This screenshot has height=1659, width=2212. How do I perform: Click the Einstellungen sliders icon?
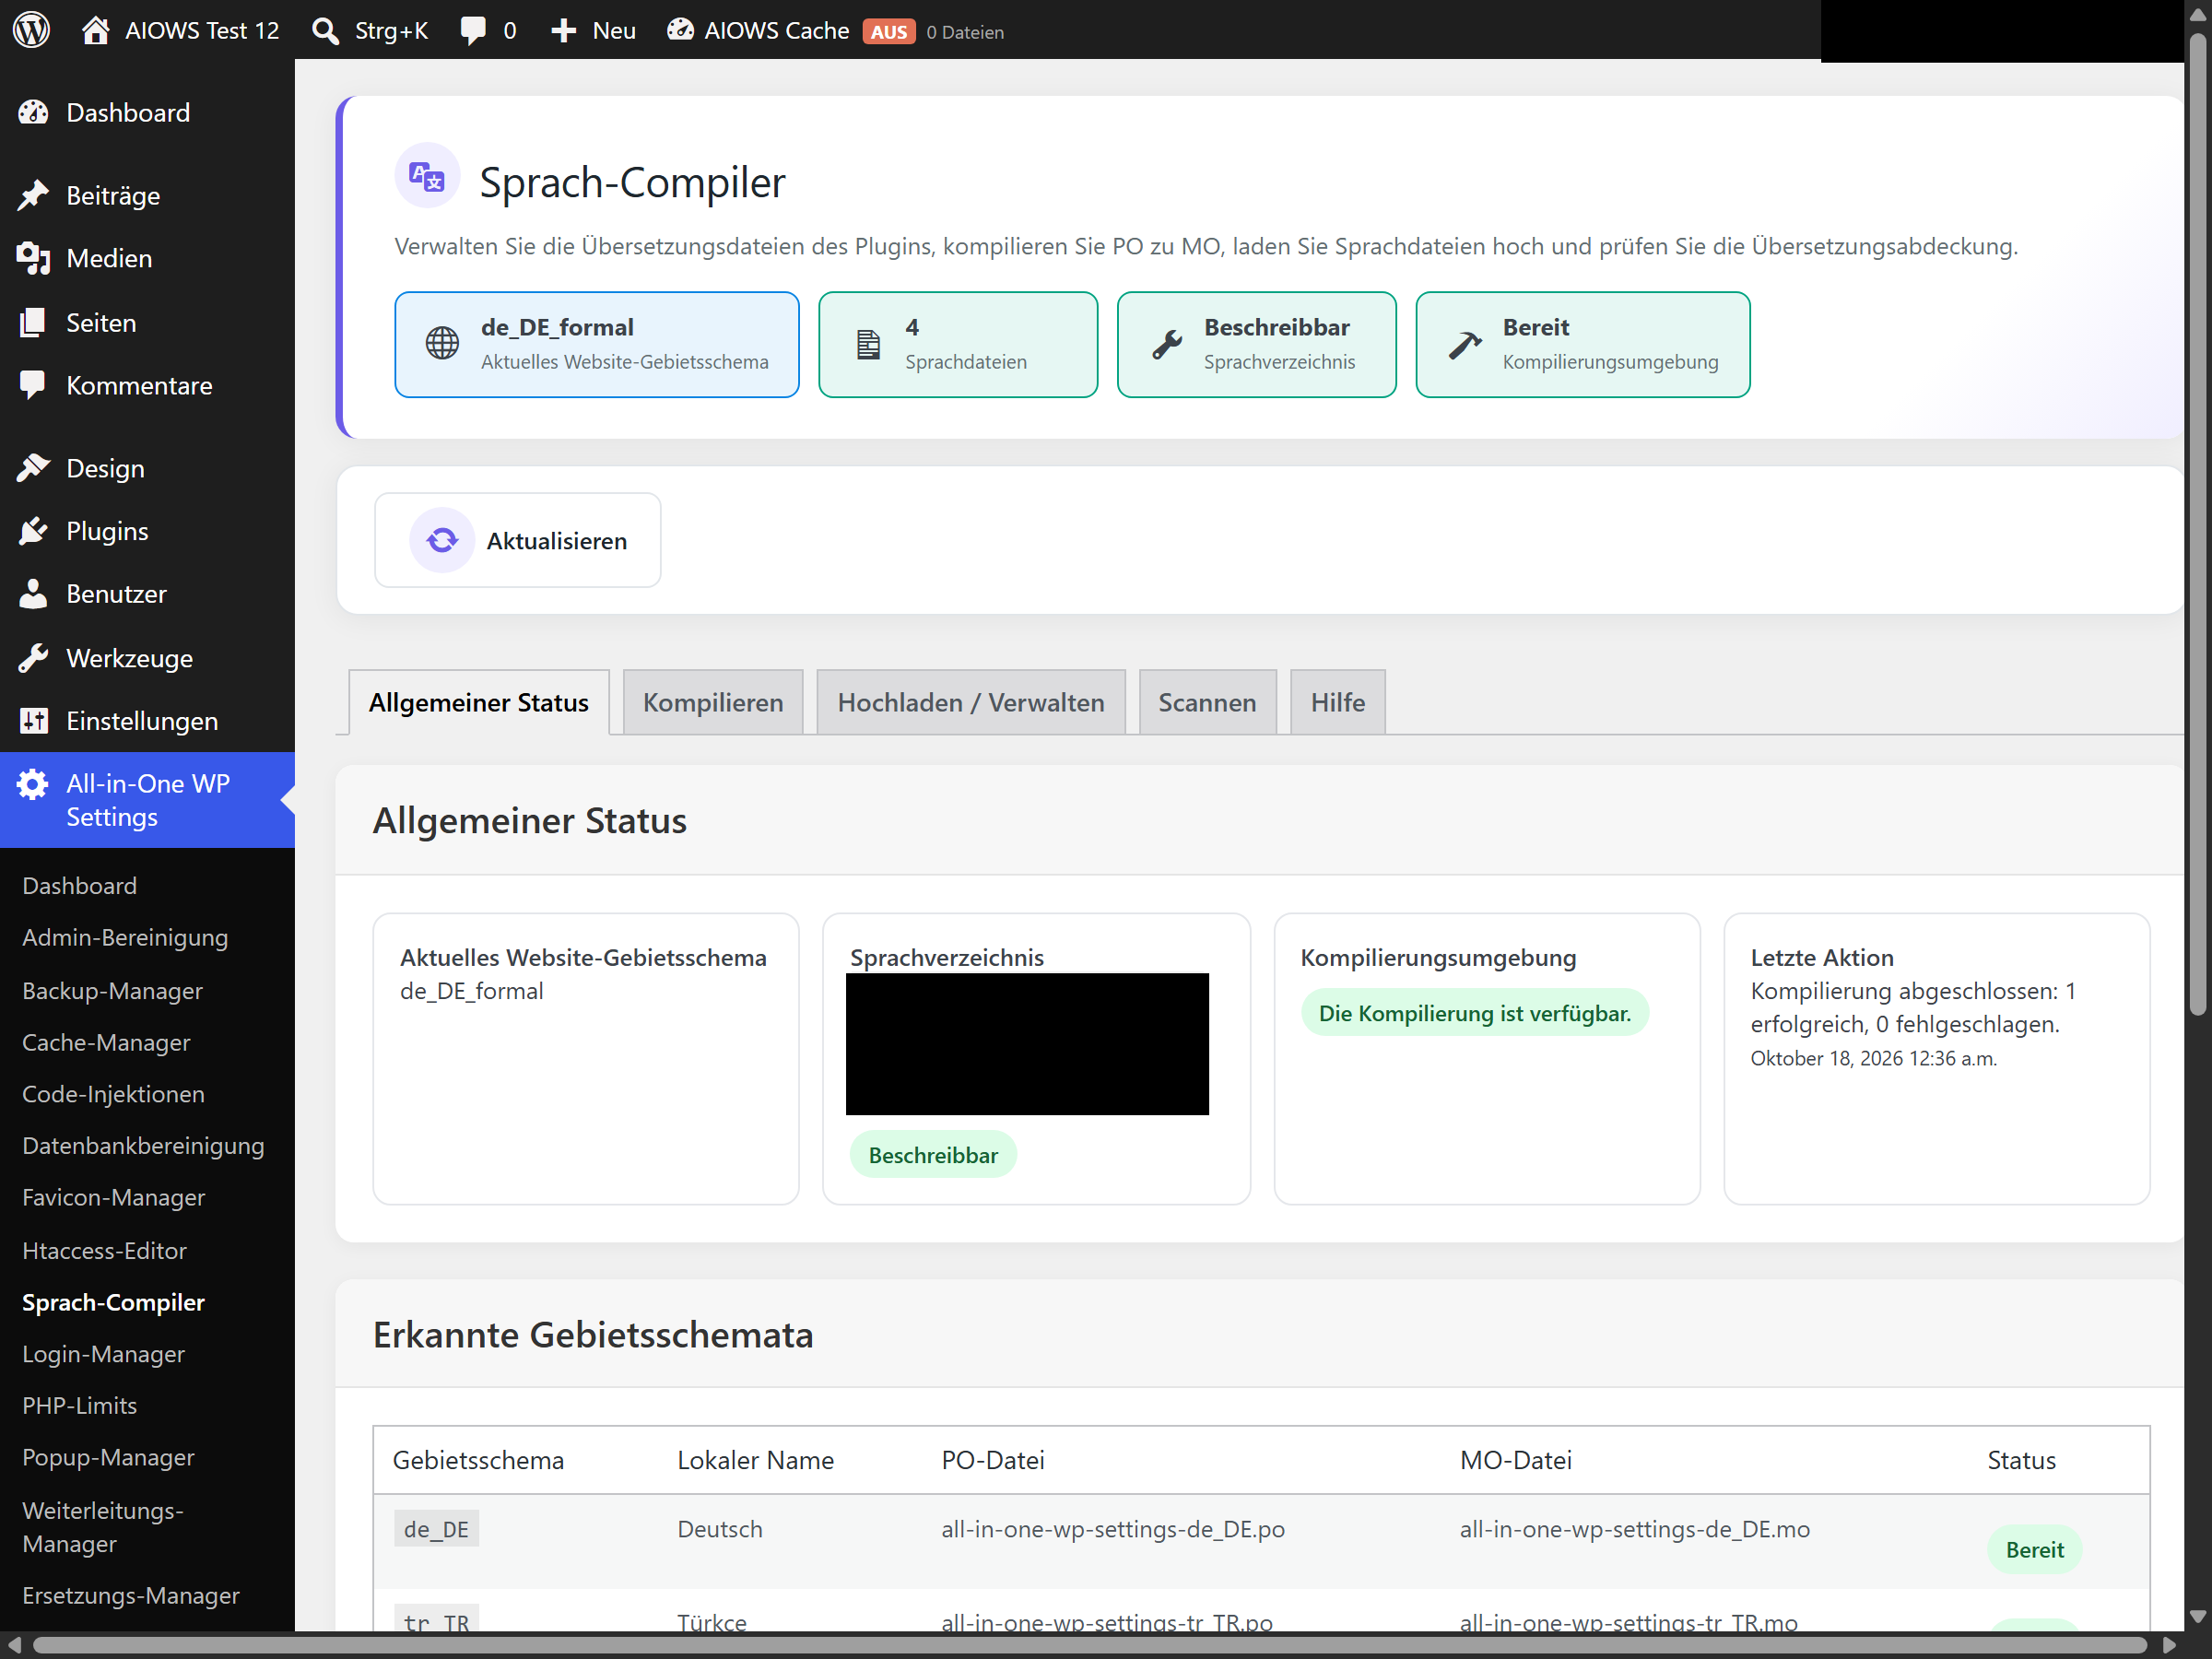[x=33, y=721]
